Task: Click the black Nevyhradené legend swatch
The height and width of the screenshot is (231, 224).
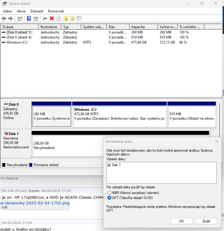Action: coord(4,165)
